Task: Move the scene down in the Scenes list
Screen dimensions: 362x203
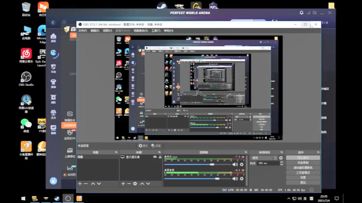Action: click(x=99, y=184)
